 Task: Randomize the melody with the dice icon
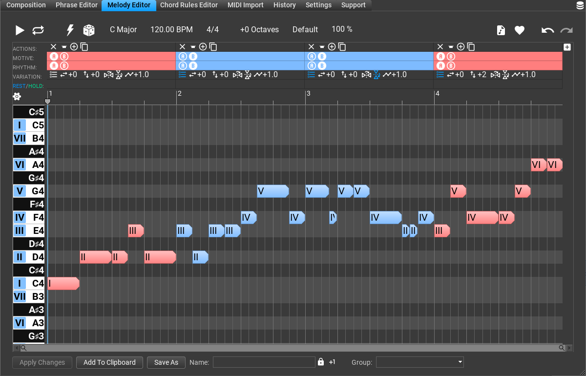click(89, 30)
